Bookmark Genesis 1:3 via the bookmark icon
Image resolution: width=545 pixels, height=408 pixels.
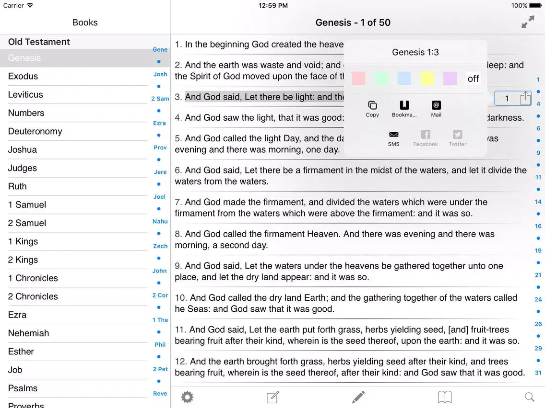[x=404, y=109]
